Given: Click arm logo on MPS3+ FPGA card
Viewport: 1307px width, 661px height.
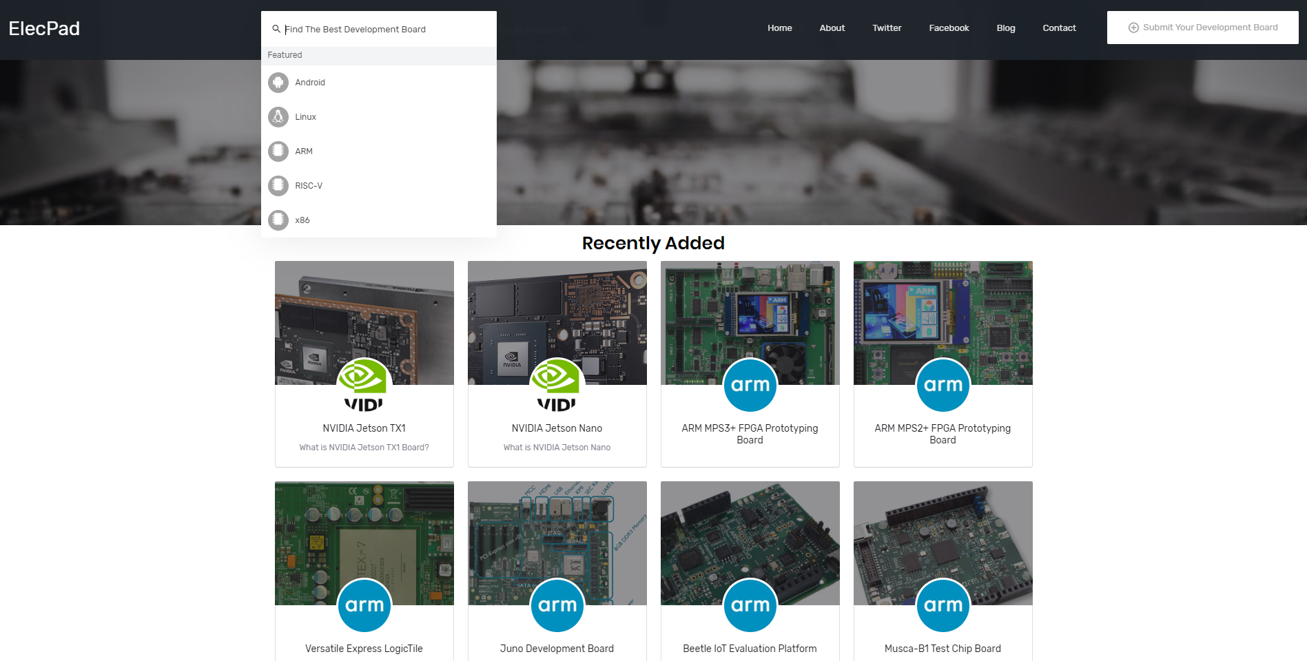Looking at the screenshot, I should 750,385.
